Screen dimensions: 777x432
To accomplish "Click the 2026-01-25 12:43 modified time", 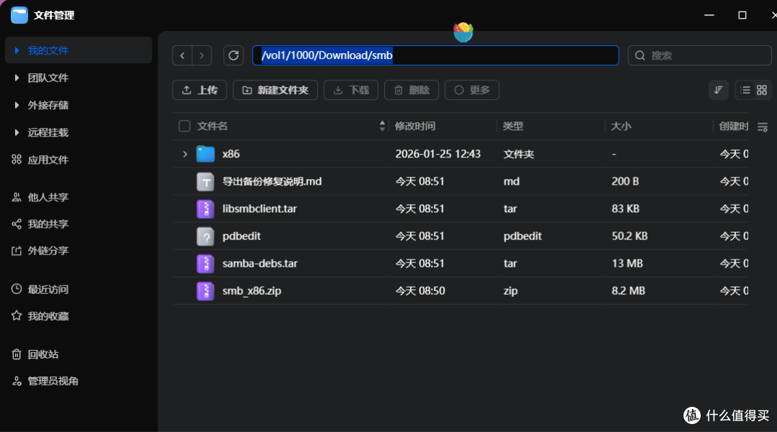I will [x=438, y=154].
